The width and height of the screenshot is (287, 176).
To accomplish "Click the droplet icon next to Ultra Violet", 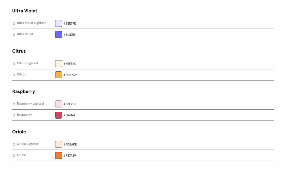I will point(14,35).
